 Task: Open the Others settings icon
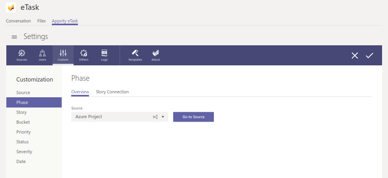click(83, 55)
